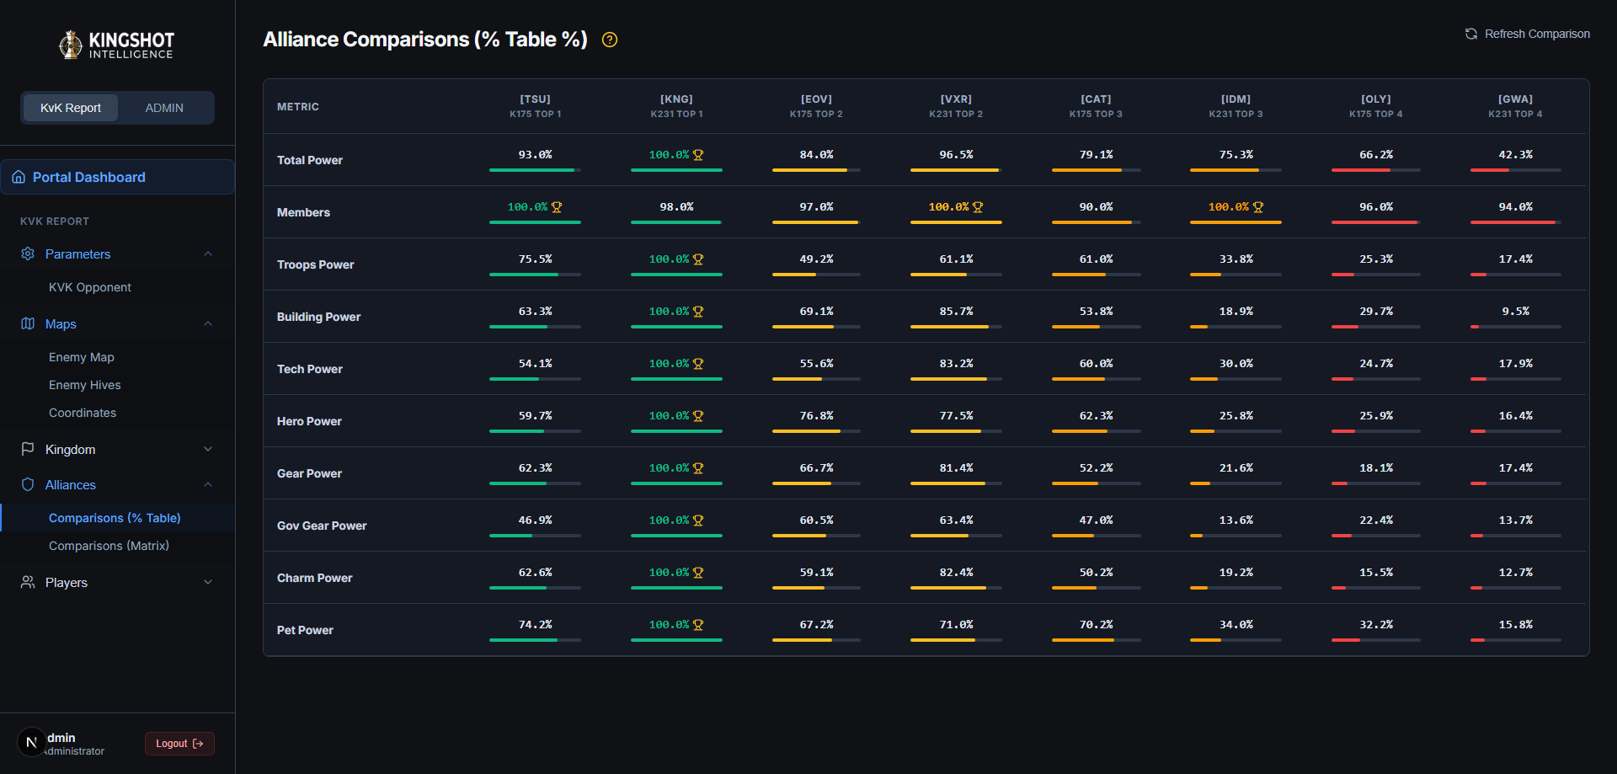Open Comparisons (Matrix) page
This screenshot has width=1617, height=774.
109,546
